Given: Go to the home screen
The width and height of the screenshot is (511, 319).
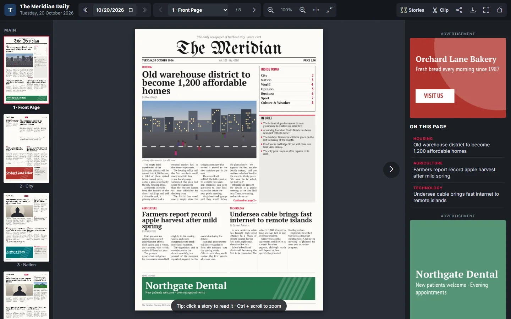Looking at the screenshot, I should [500, 10].
